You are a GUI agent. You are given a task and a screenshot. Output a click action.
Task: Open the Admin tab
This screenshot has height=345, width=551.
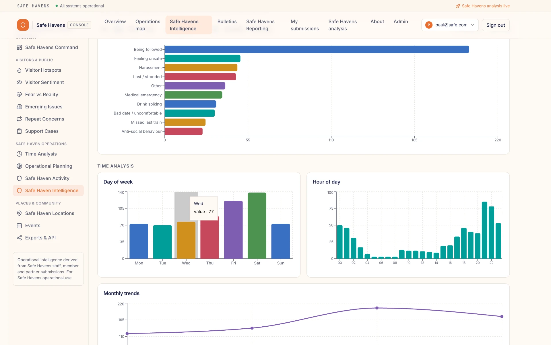pyautogui.click(x=401, y=22)
